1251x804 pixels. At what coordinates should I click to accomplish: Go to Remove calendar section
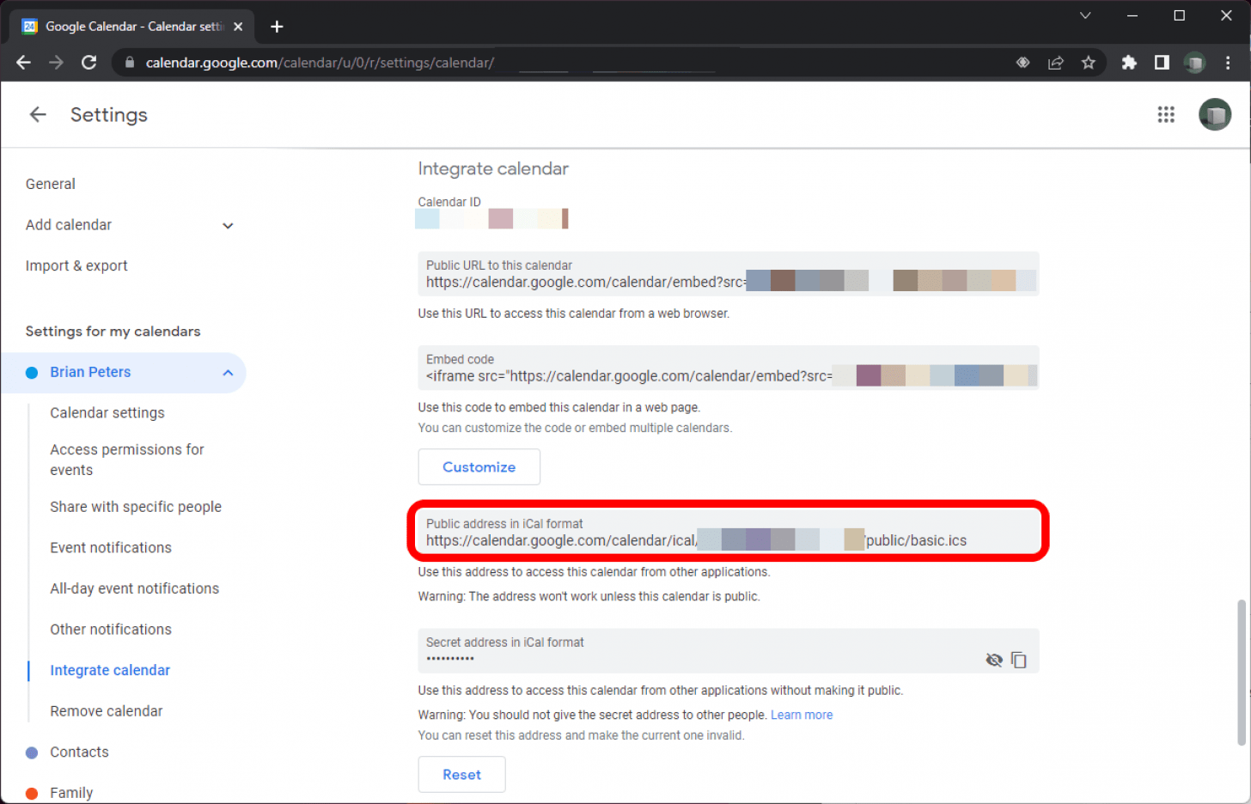[107, 711]
